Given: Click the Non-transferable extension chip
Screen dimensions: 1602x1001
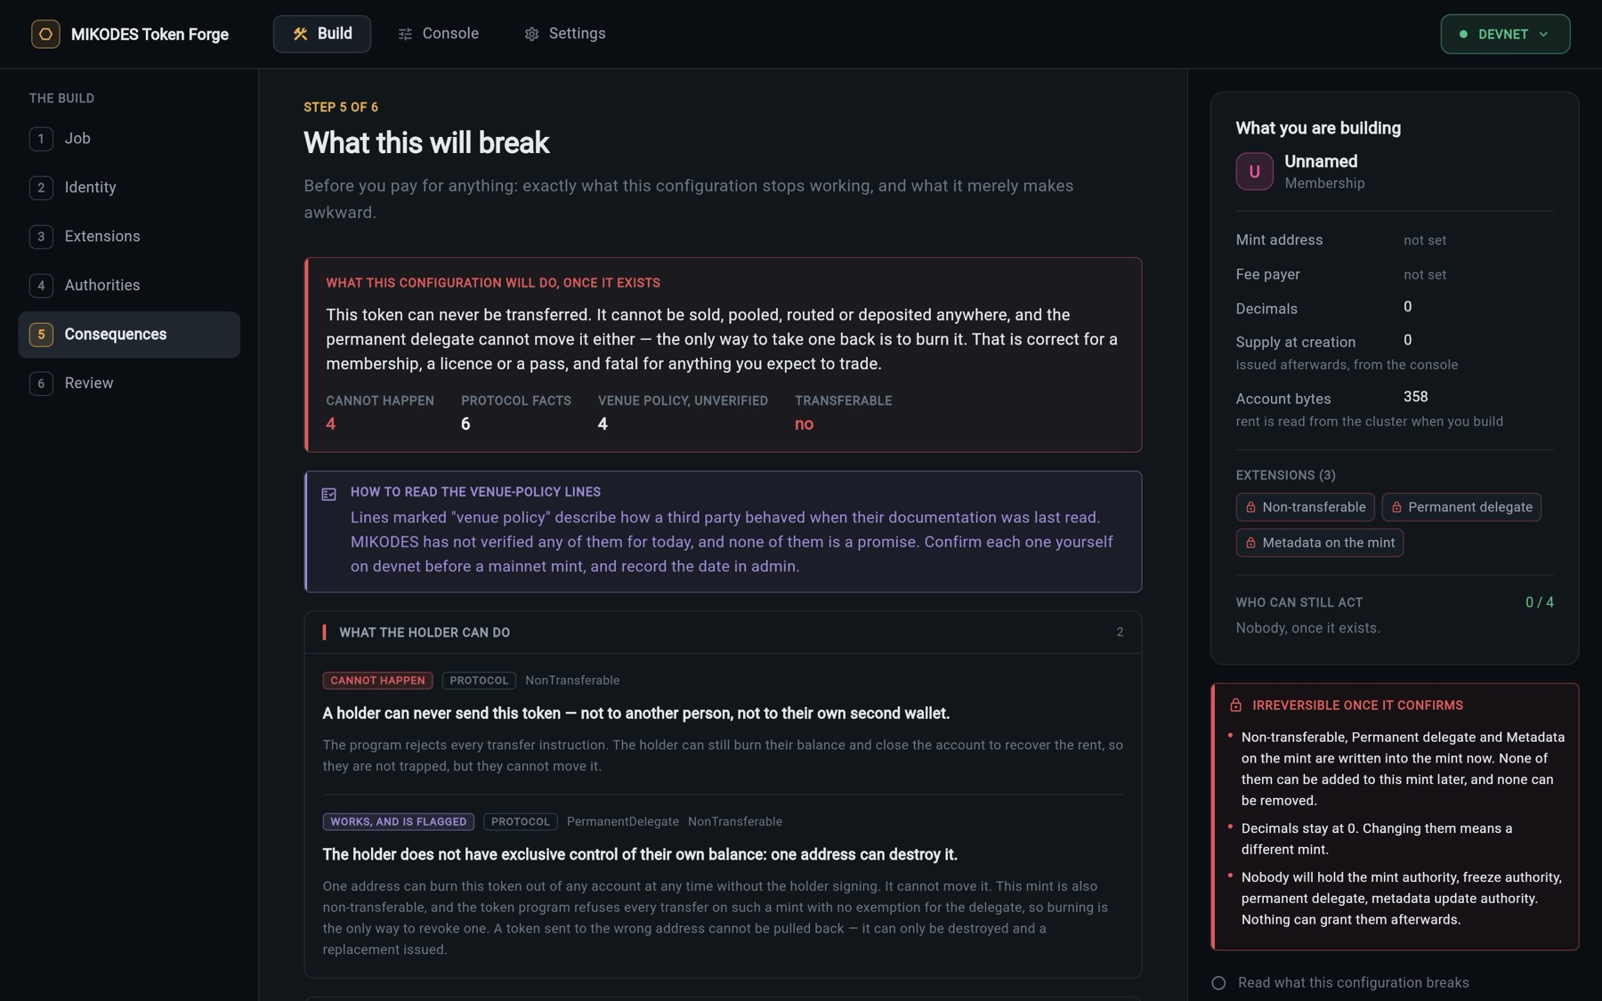Looking at the screenshot, I should point(1305,507).
